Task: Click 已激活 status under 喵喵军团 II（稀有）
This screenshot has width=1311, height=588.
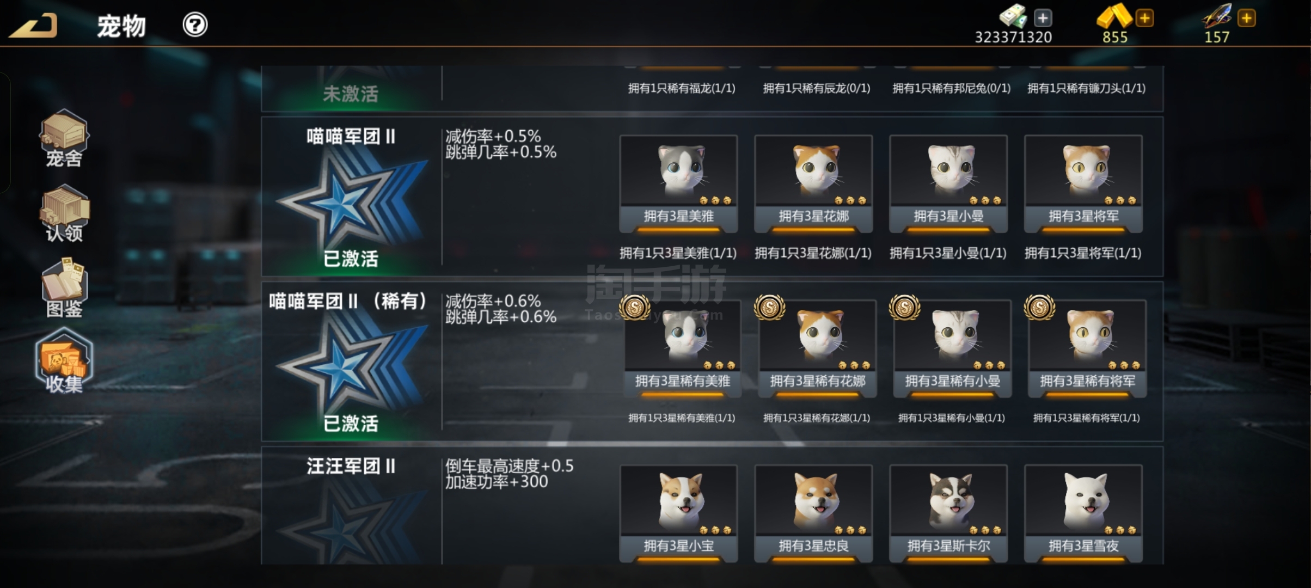Action: pyautogui.click(x=351, y=424)
